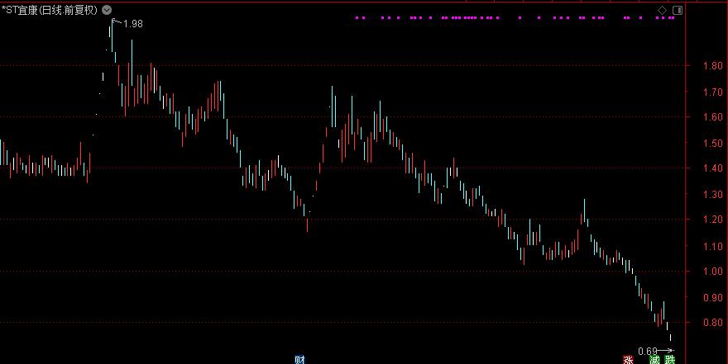Click the green 减 marker icon

click(x=654, y=359)
